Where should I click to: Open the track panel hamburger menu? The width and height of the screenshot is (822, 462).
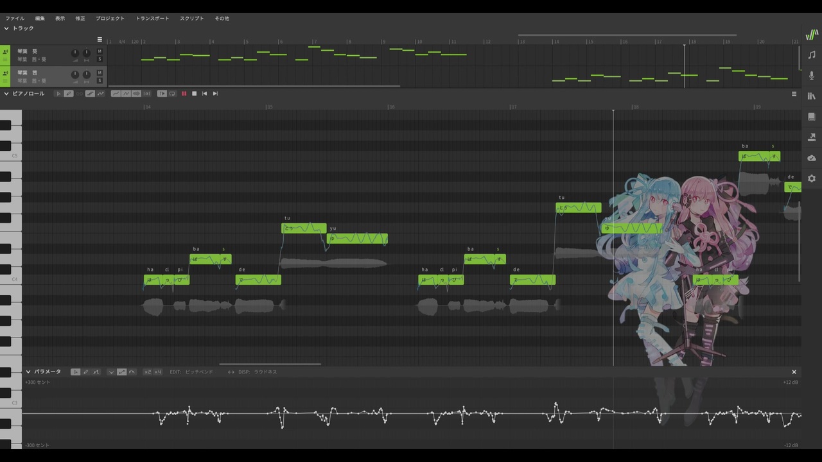100,40
